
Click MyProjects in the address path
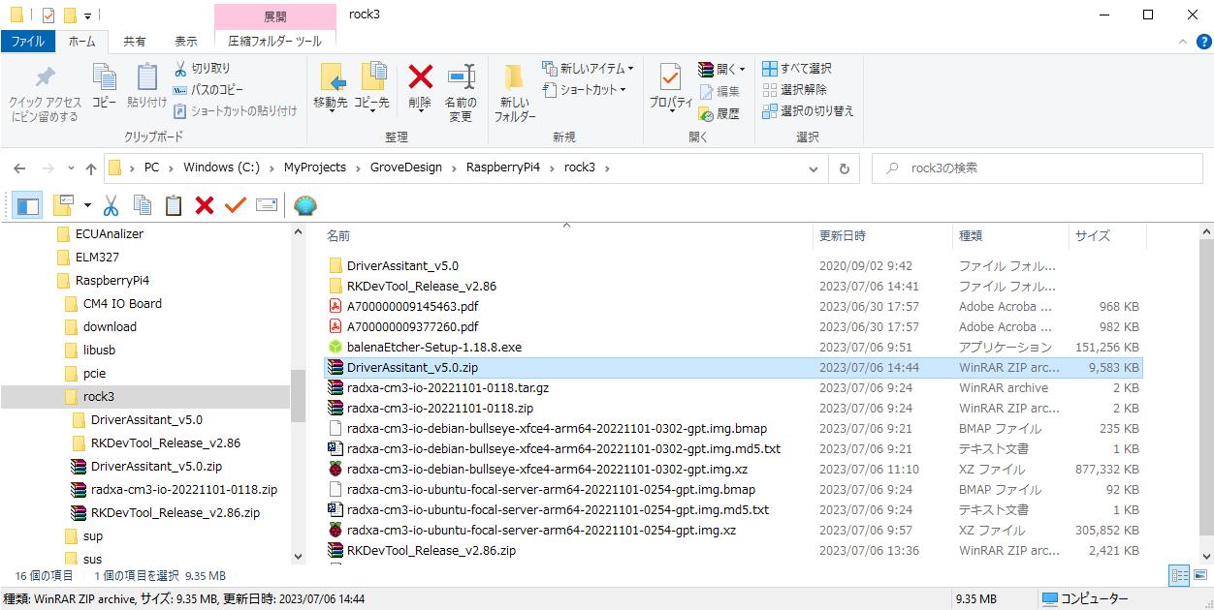click(315, 168)
